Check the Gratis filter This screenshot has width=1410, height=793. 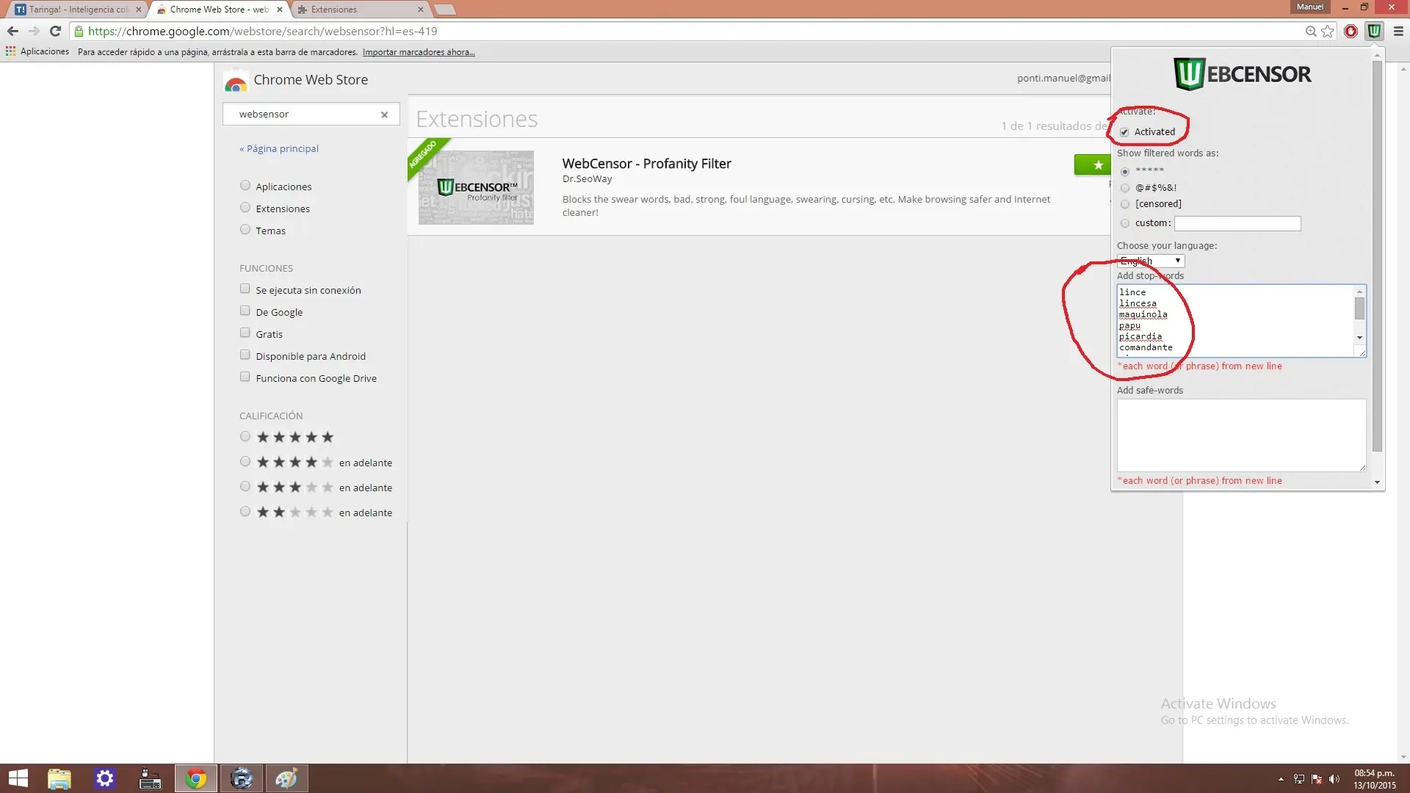click(x=245, y=333)
